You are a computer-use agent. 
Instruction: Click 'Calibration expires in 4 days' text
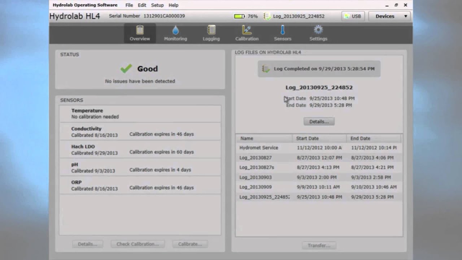coord(160,170)
